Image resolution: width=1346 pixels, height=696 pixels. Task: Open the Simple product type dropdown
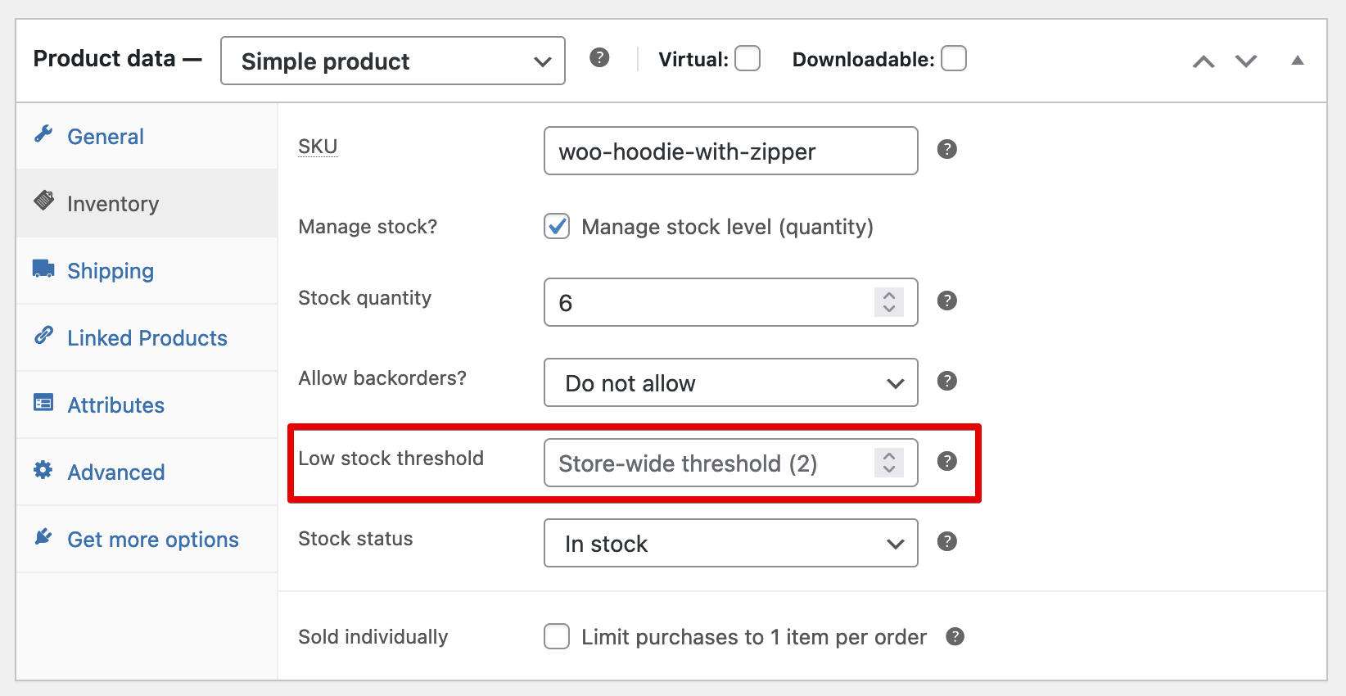393,61
